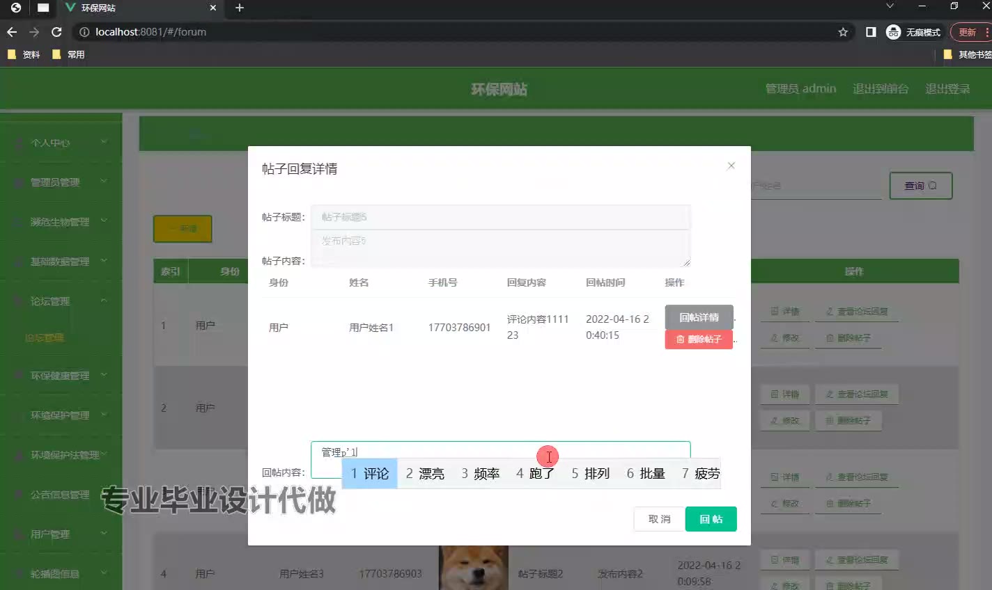992x590 pixels.
Task: Expand the 环境保护法管理 sidebar menu
Action: tap(61, 455)
